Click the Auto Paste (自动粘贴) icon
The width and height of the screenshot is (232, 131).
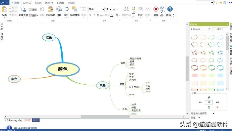tap(50, 9)
